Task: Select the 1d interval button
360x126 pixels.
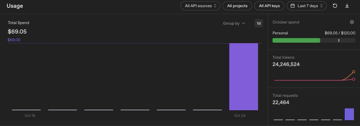Action: tap(259, 23)
